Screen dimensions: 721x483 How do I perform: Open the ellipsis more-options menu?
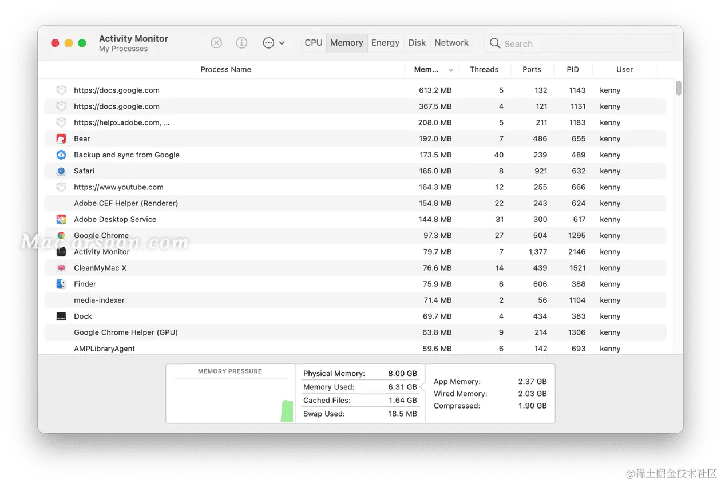coord(274,43)
